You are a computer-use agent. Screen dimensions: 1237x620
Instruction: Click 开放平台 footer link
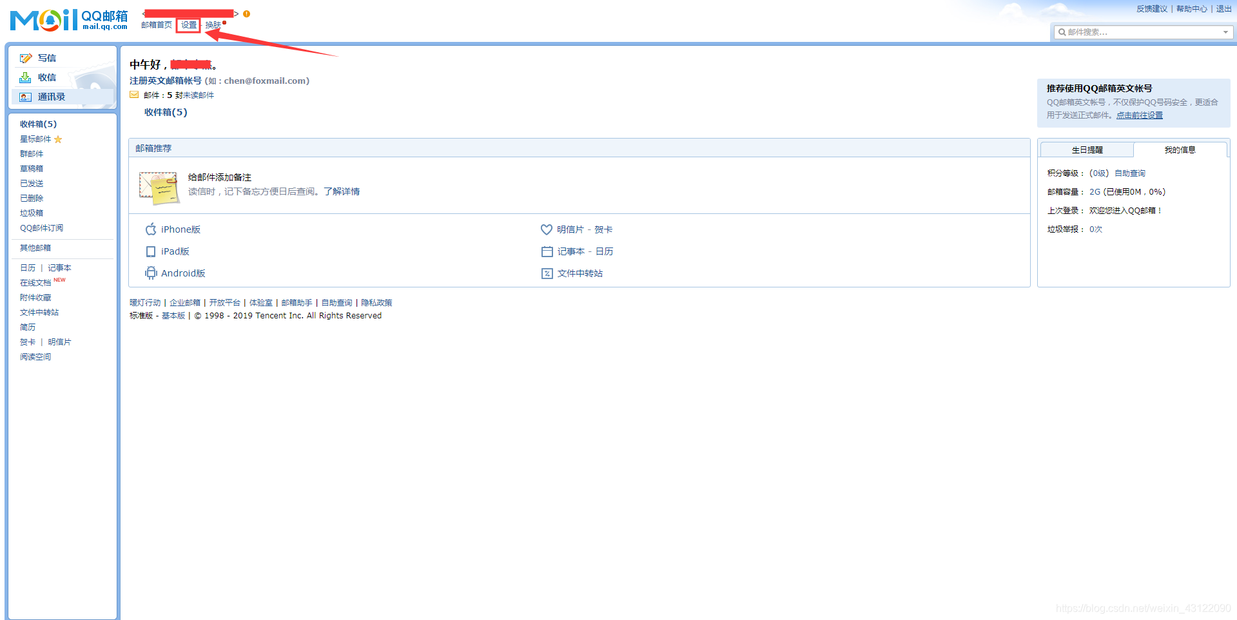click(x=224, y=303)
